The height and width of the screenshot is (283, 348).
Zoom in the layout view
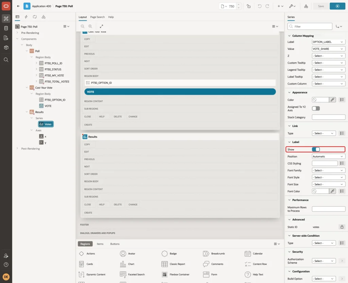[x=90, y=26]
